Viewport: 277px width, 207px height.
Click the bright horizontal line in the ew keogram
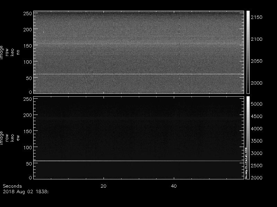click(x=139, y=161)
